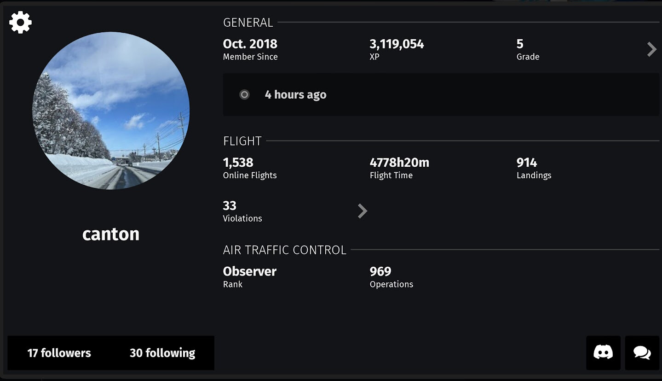Open the settings gear icon

(x=21, y=22)
